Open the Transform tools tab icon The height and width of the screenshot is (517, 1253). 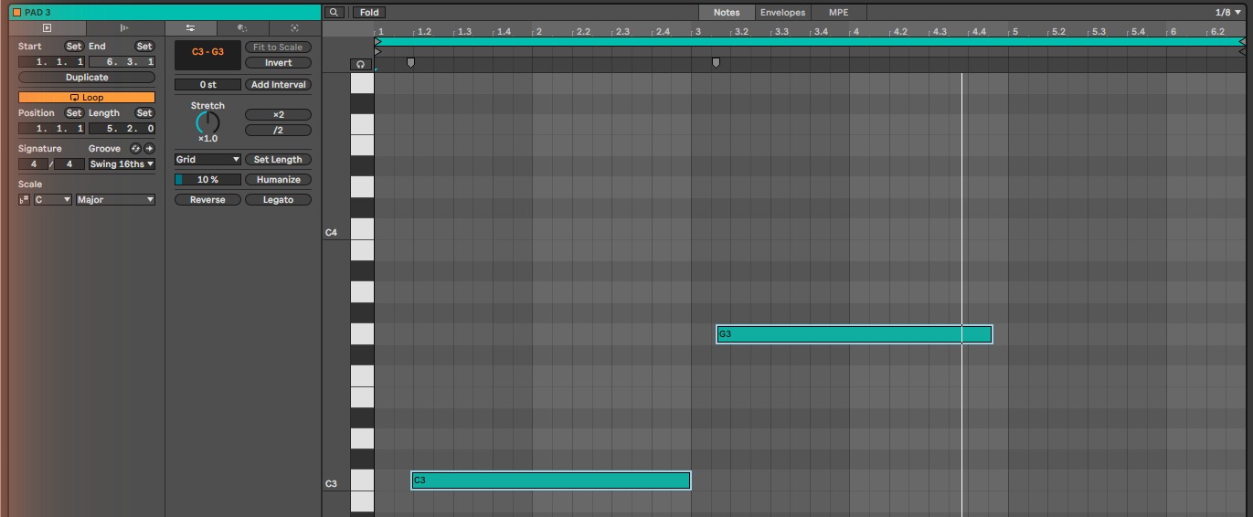pos(242,28)
